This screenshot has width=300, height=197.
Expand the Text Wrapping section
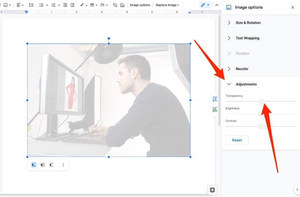[248, 38]
